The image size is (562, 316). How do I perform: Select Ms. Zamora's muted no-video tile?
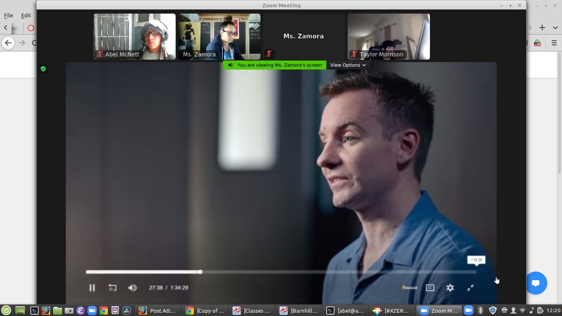304,37
